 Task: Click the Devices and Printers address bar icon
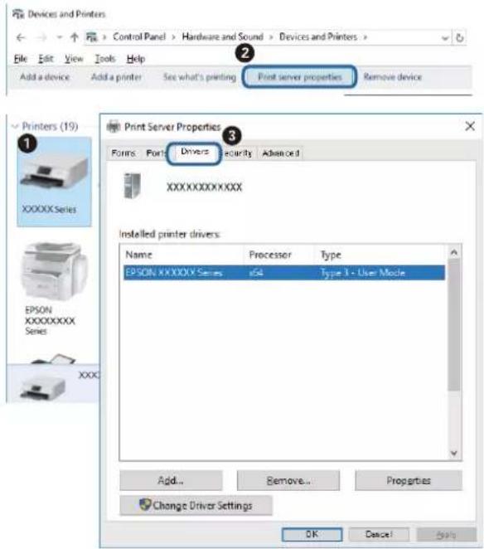92,36
